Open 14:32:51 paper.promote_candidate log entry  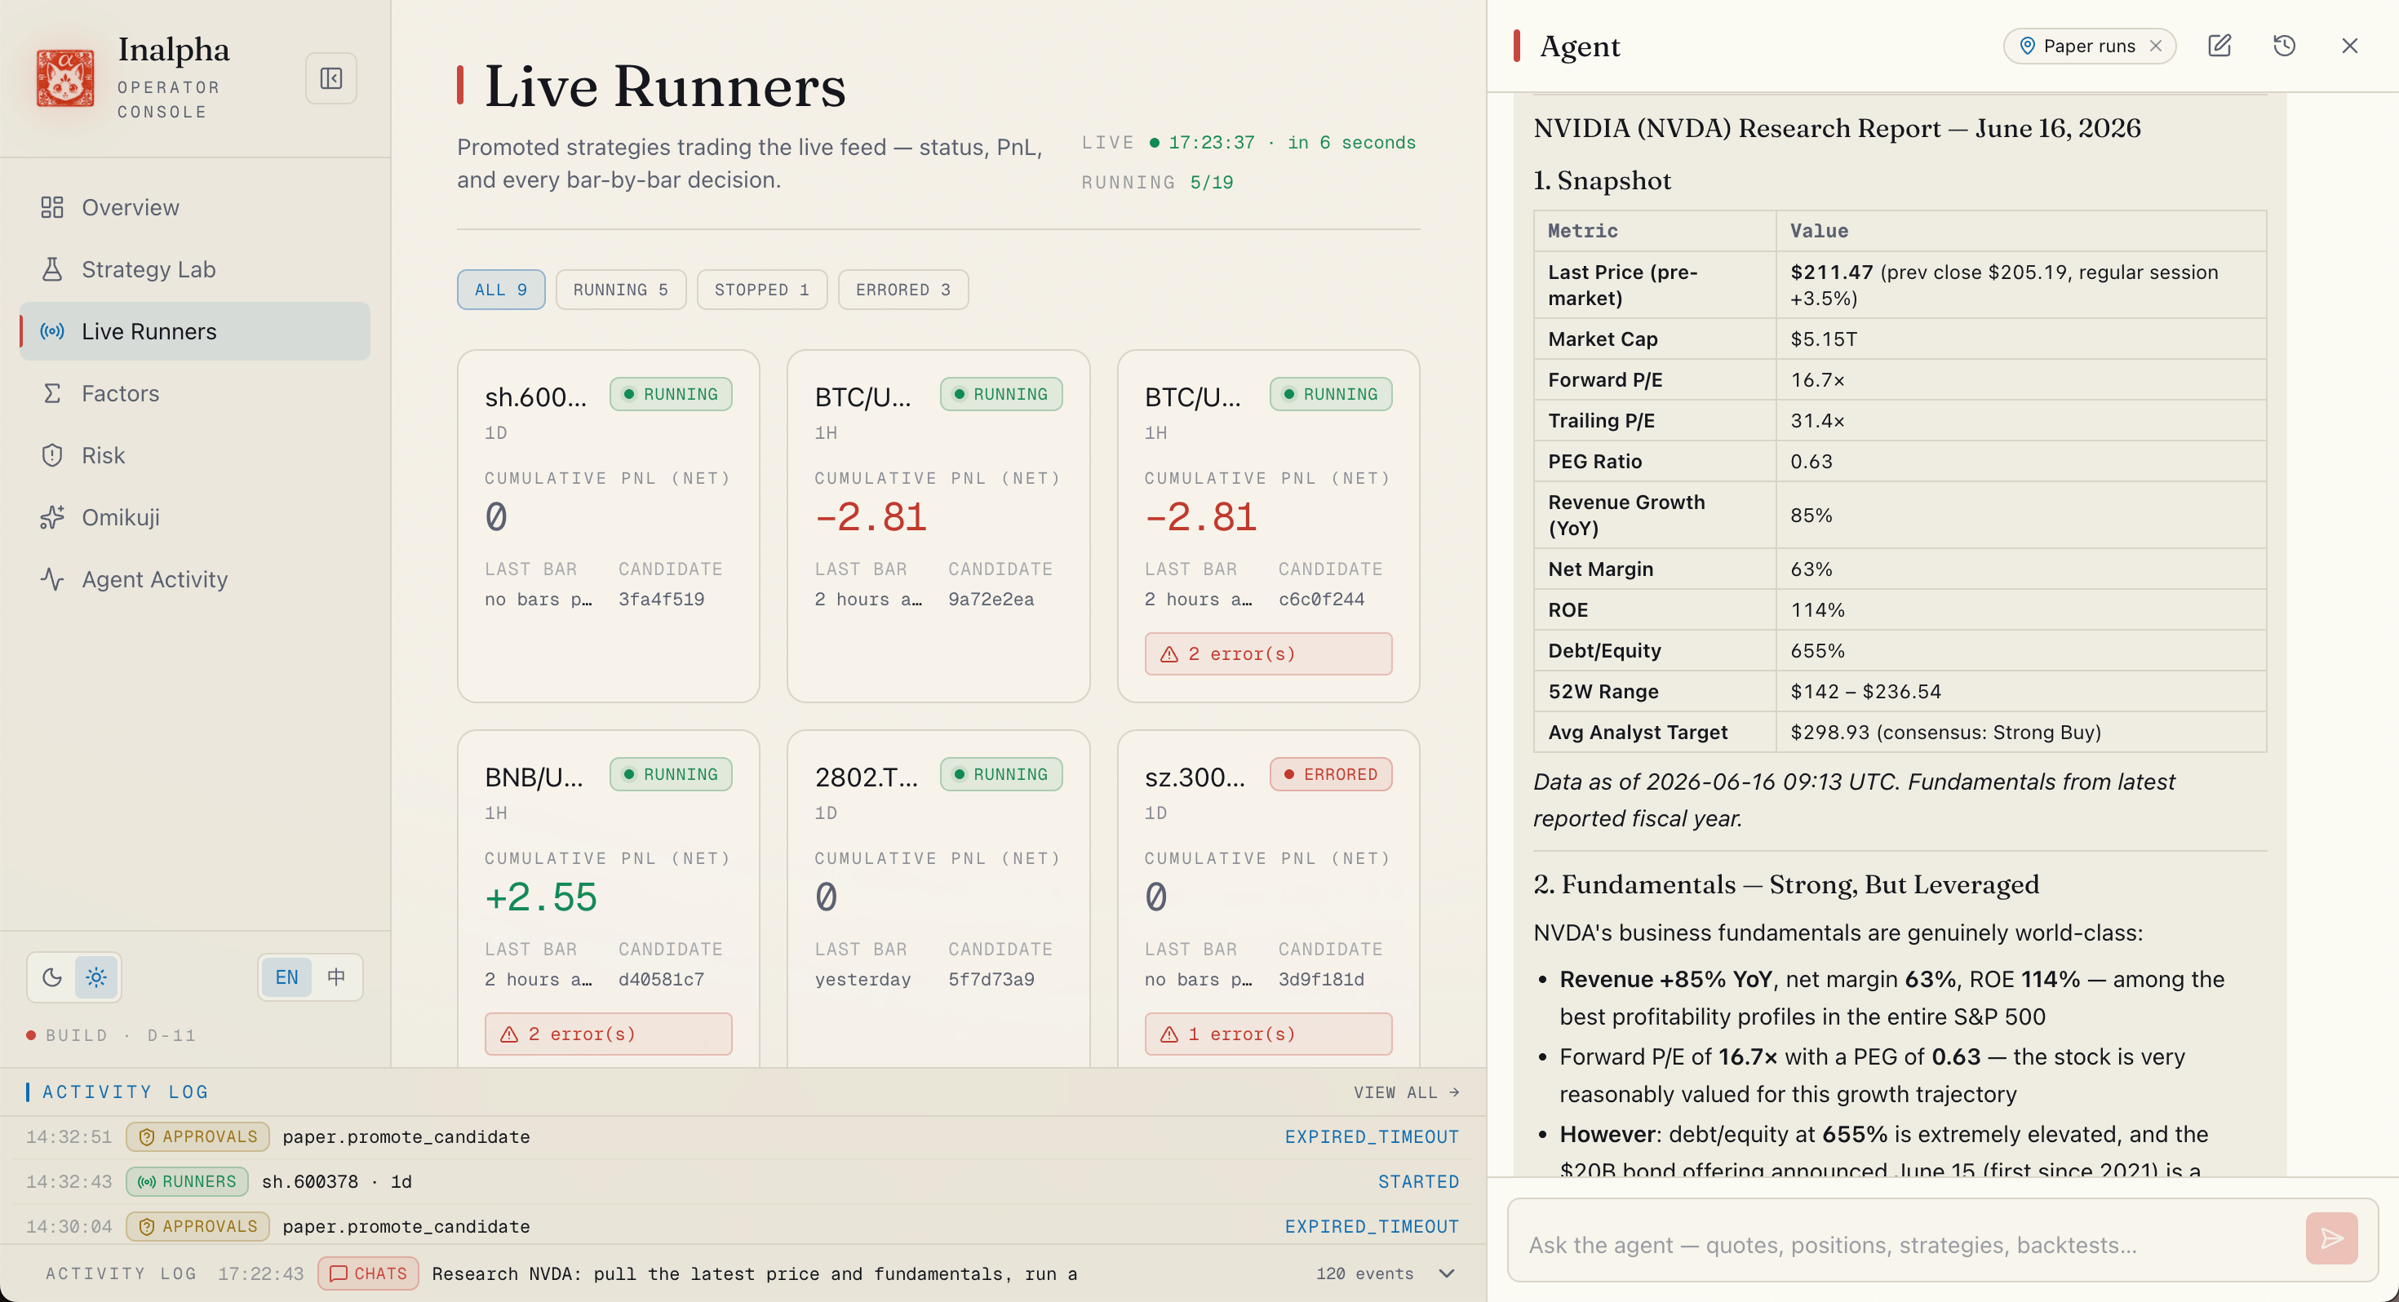point(743,1136)
